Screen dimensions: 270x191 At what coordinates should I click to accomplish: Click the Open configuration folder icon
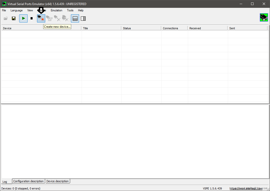coord(6,18)
